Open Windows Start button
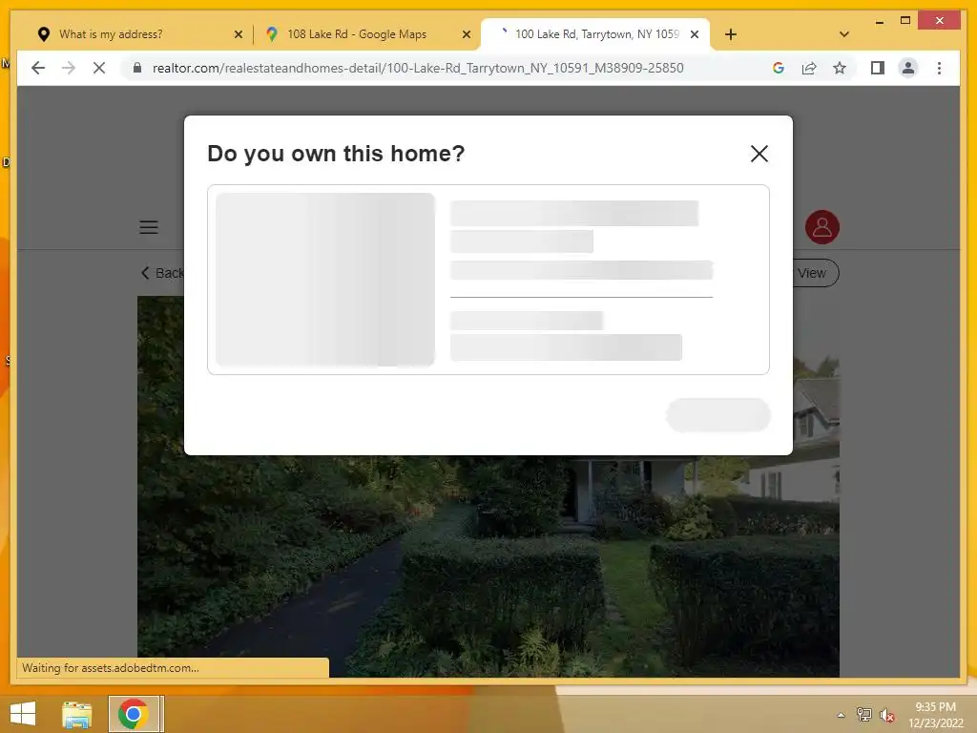Image resolution: width=977 pixels, height=733 pixels. (23, 714)
